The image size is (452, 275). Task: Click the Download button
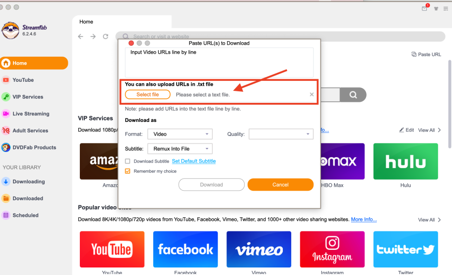[211, 185]
